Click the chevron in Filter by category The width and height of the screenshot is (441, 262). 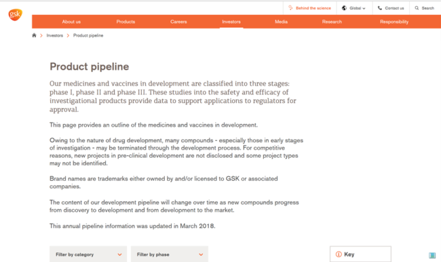pyautogui.click(x=119, y=255)
